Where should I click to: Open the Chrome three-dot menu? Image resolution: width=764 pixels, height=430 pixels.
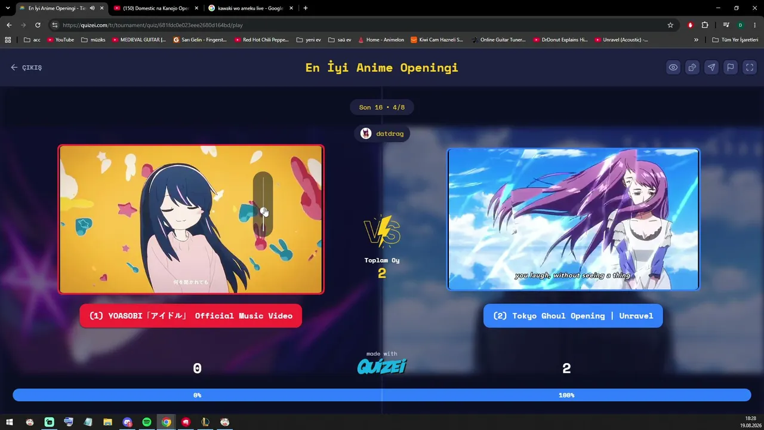coord(754,25)
